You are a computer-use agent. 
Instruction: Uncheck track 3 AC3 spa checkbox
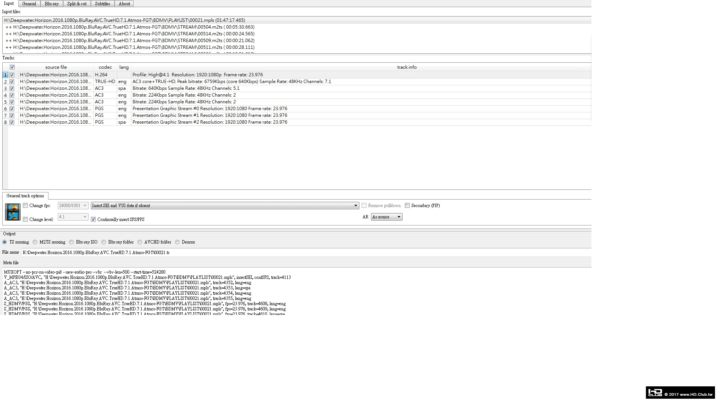click(x=12, y=88)
